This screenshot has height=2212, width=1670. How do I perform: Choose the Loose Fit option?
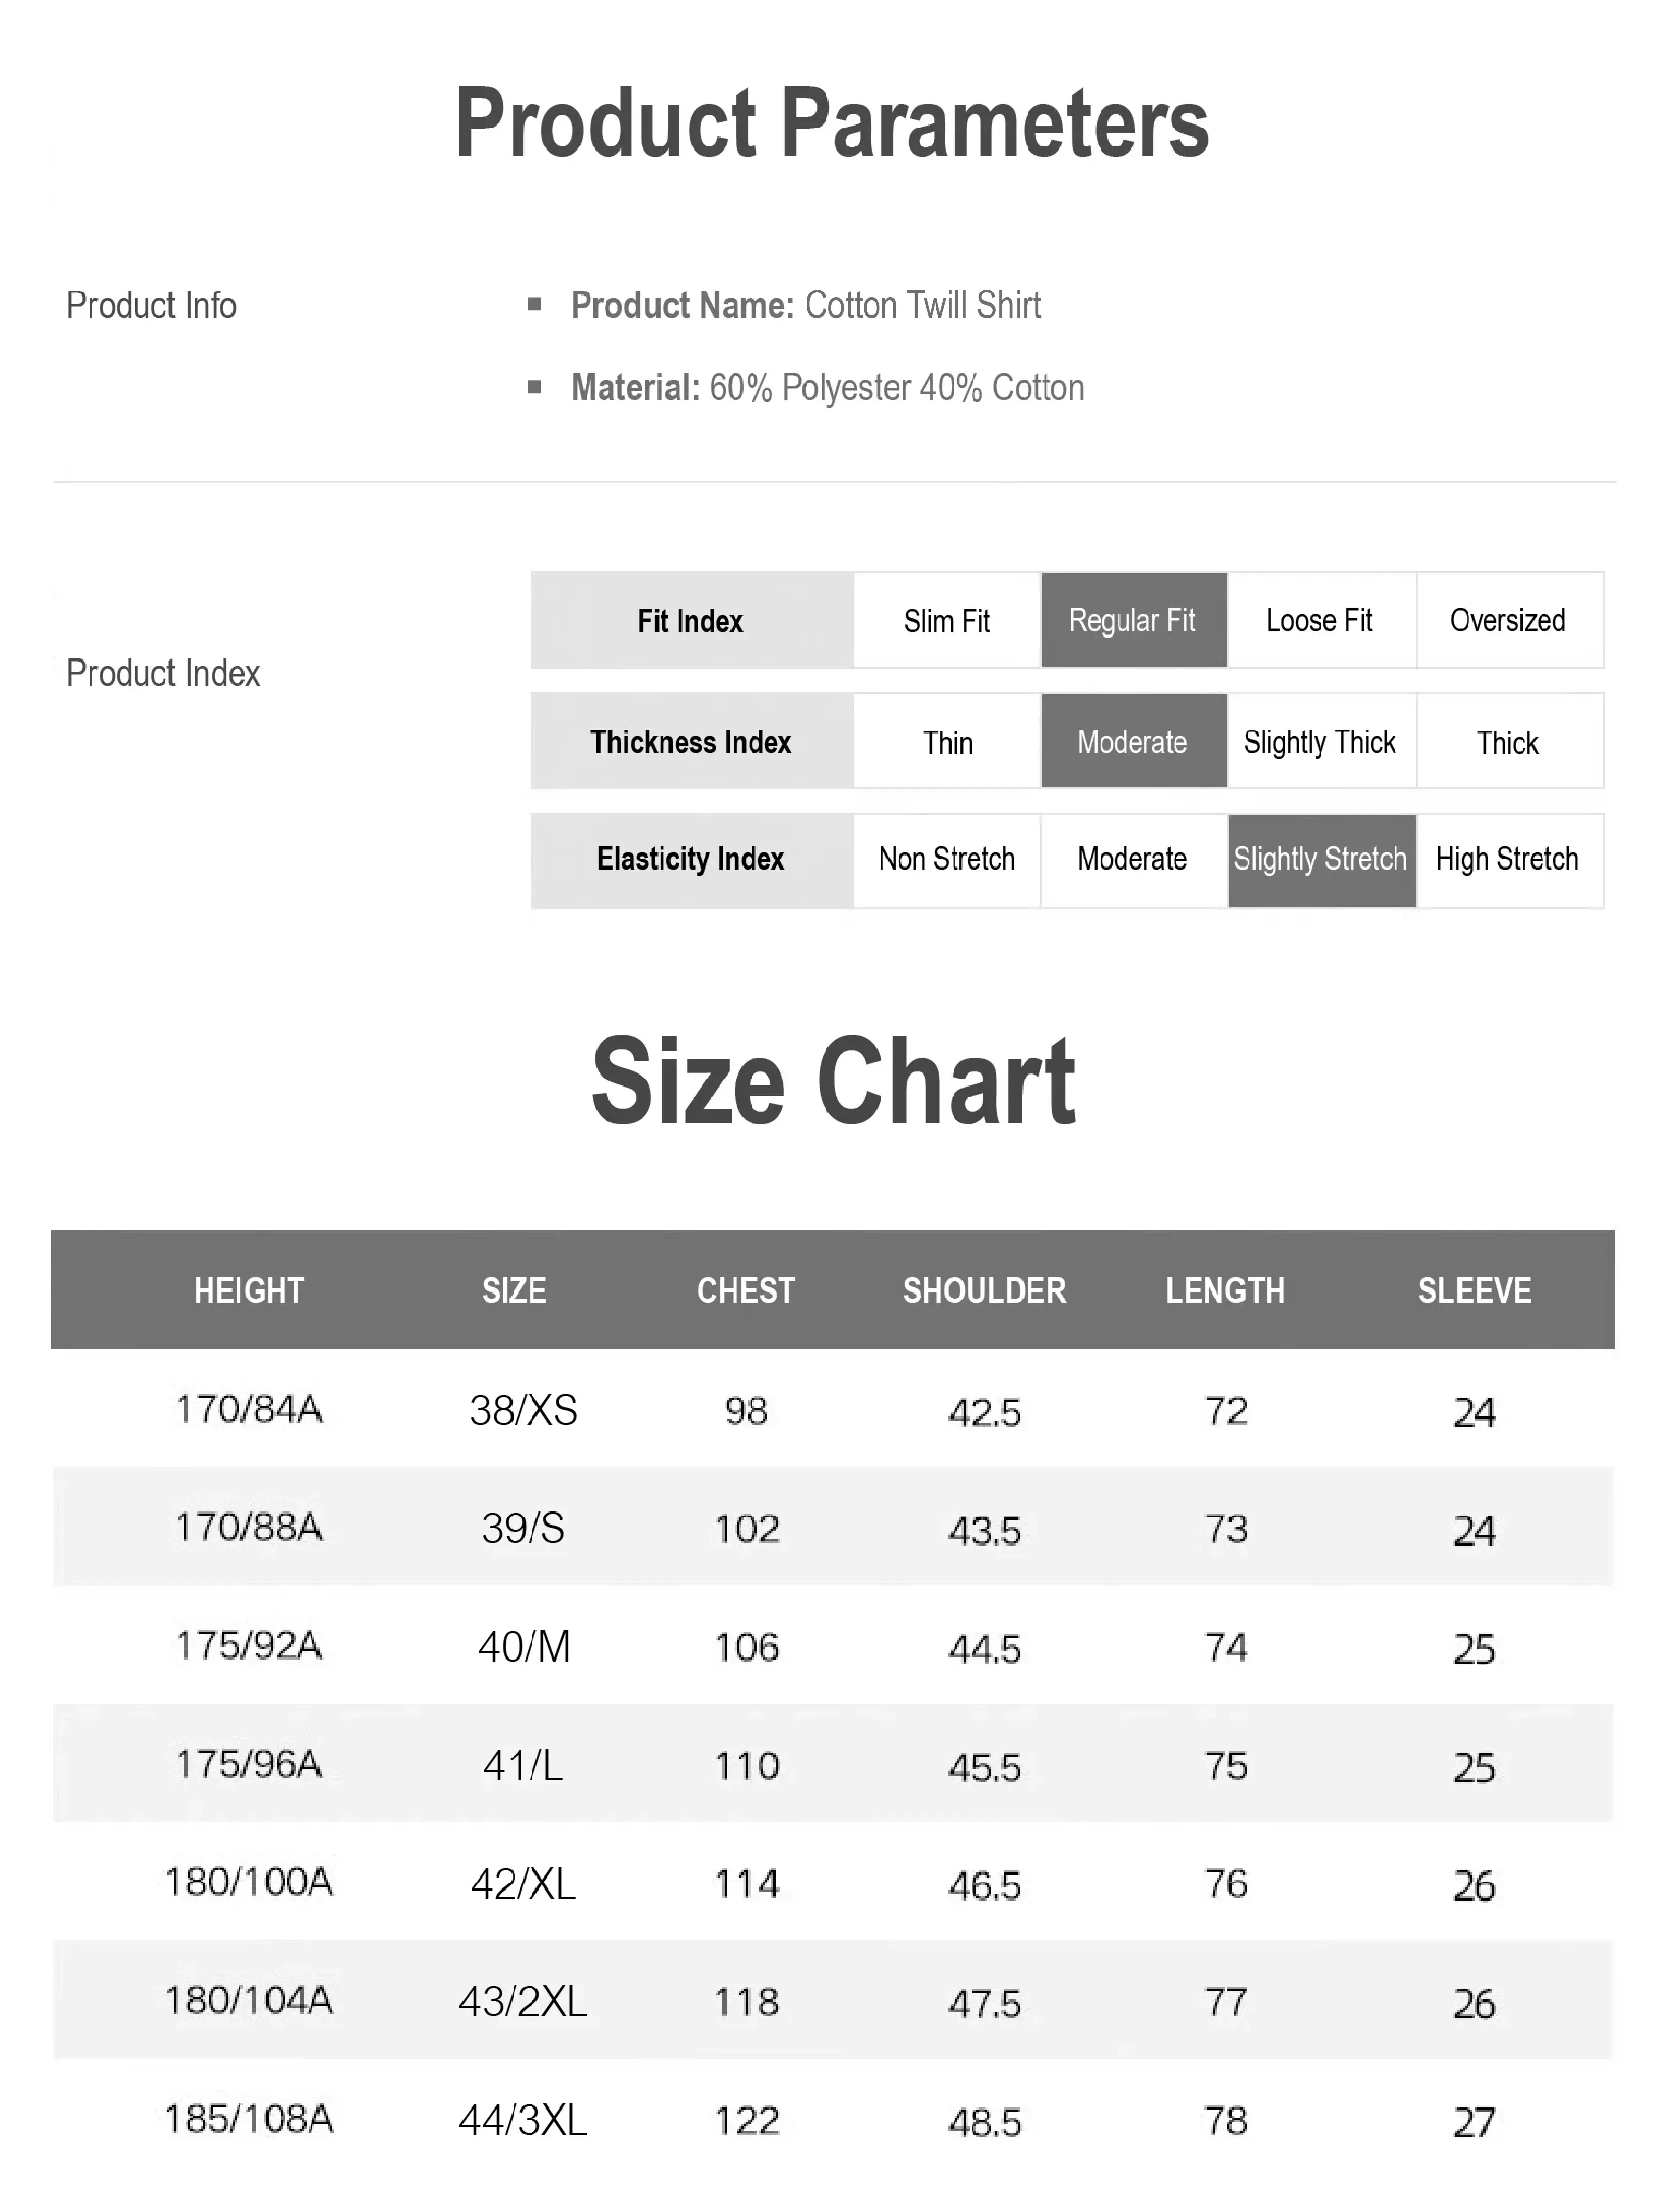tap(1319, 621)
